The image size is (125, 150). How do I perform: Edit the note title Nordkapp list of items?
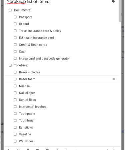28,2
